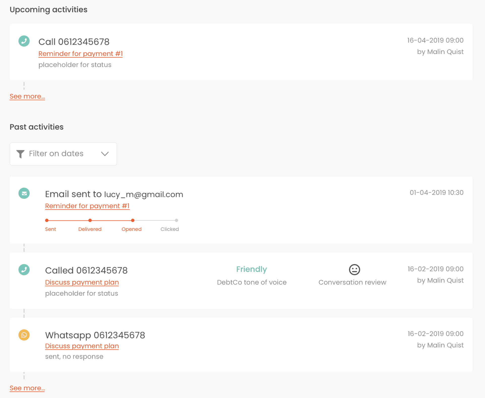Click the neutral face conversation review icon

(x=354, y=269)
